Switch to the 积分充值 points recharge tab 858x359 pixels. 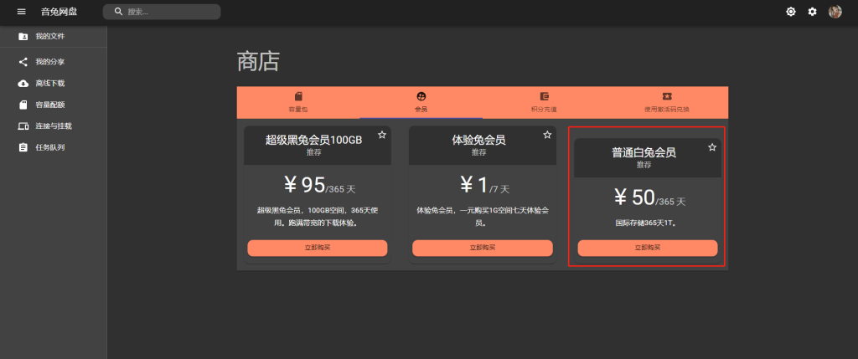pos(544,102)
